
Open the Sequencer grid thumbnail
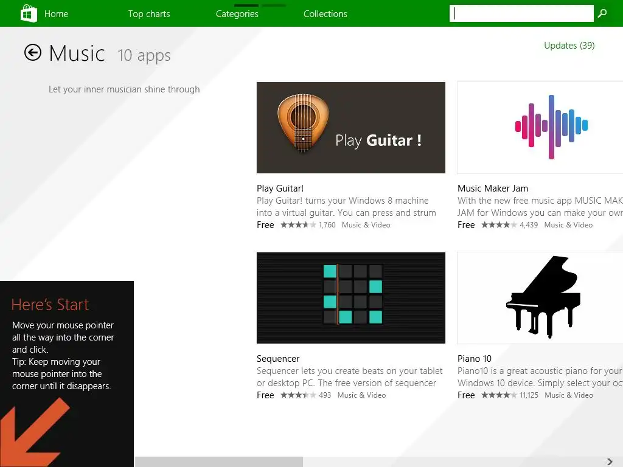coord(351,298)
